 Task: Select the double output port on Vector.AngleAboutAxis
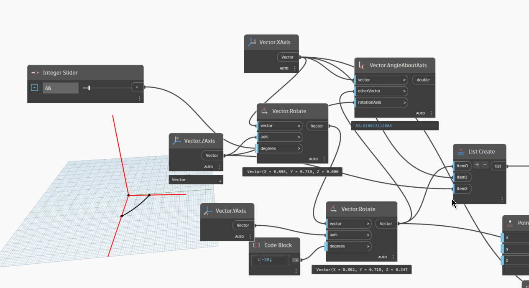423,80
